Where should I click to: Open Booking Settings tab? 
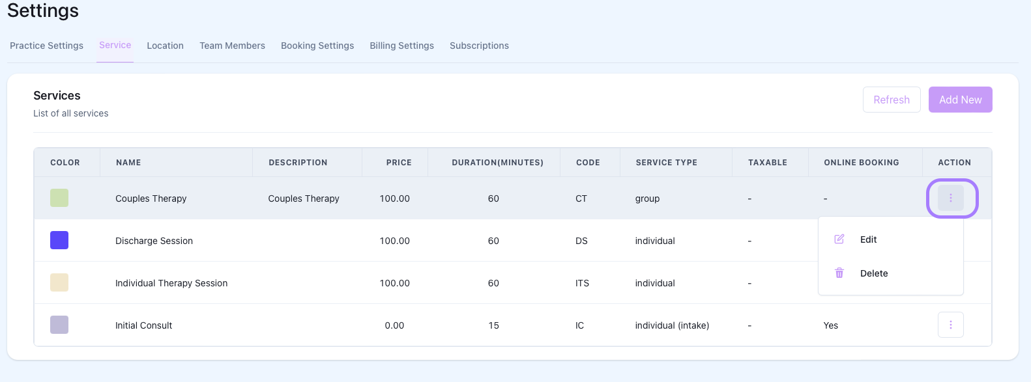point(317,46)
